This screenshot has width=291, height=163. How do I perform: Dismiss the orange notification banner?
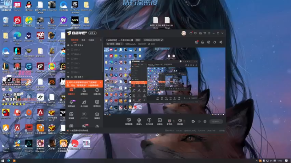click(x=101, y=83)
